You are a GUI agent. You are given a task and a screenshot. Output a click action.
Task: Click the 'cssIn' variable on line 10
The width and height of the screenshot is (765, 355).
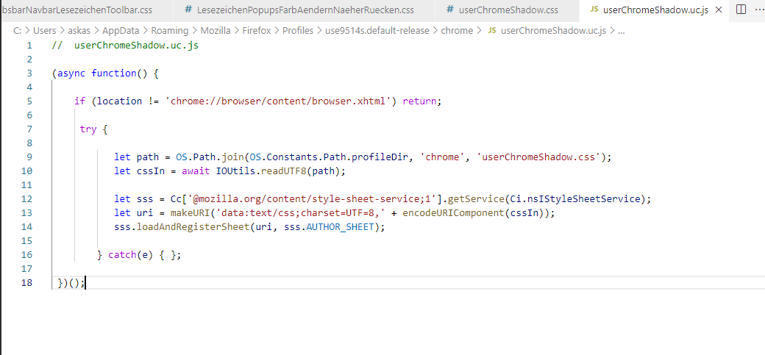(x=150, y=171)
